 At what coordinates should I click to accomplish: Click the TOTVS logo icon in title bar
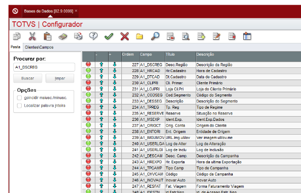pos(15,11)
